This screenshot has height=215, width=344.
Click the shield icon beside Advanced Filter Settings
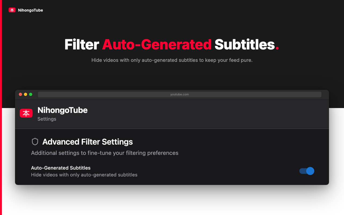click(35, 142)
